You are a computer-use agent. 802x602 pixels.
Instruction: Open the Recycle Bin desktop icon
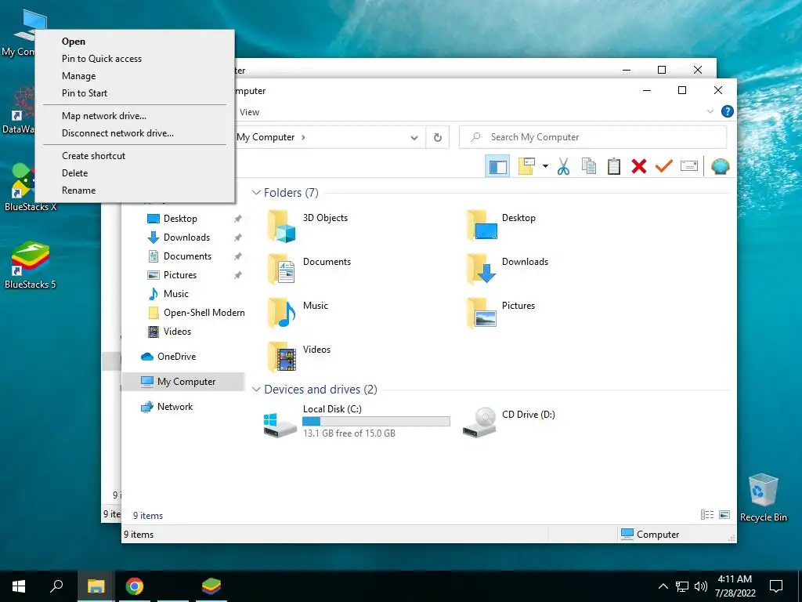[763, 498]
